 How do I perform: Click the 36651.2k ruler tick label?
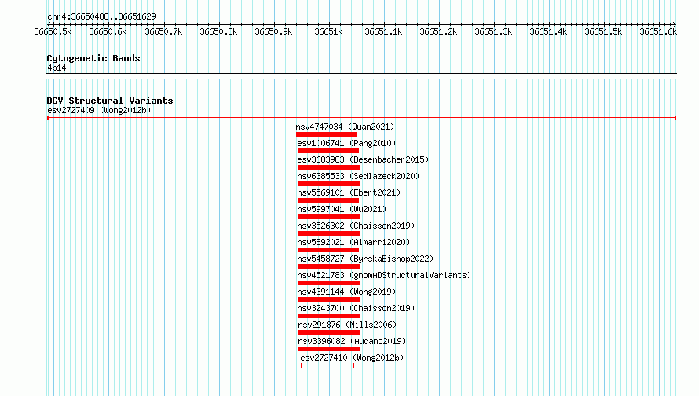pos(438,31)
